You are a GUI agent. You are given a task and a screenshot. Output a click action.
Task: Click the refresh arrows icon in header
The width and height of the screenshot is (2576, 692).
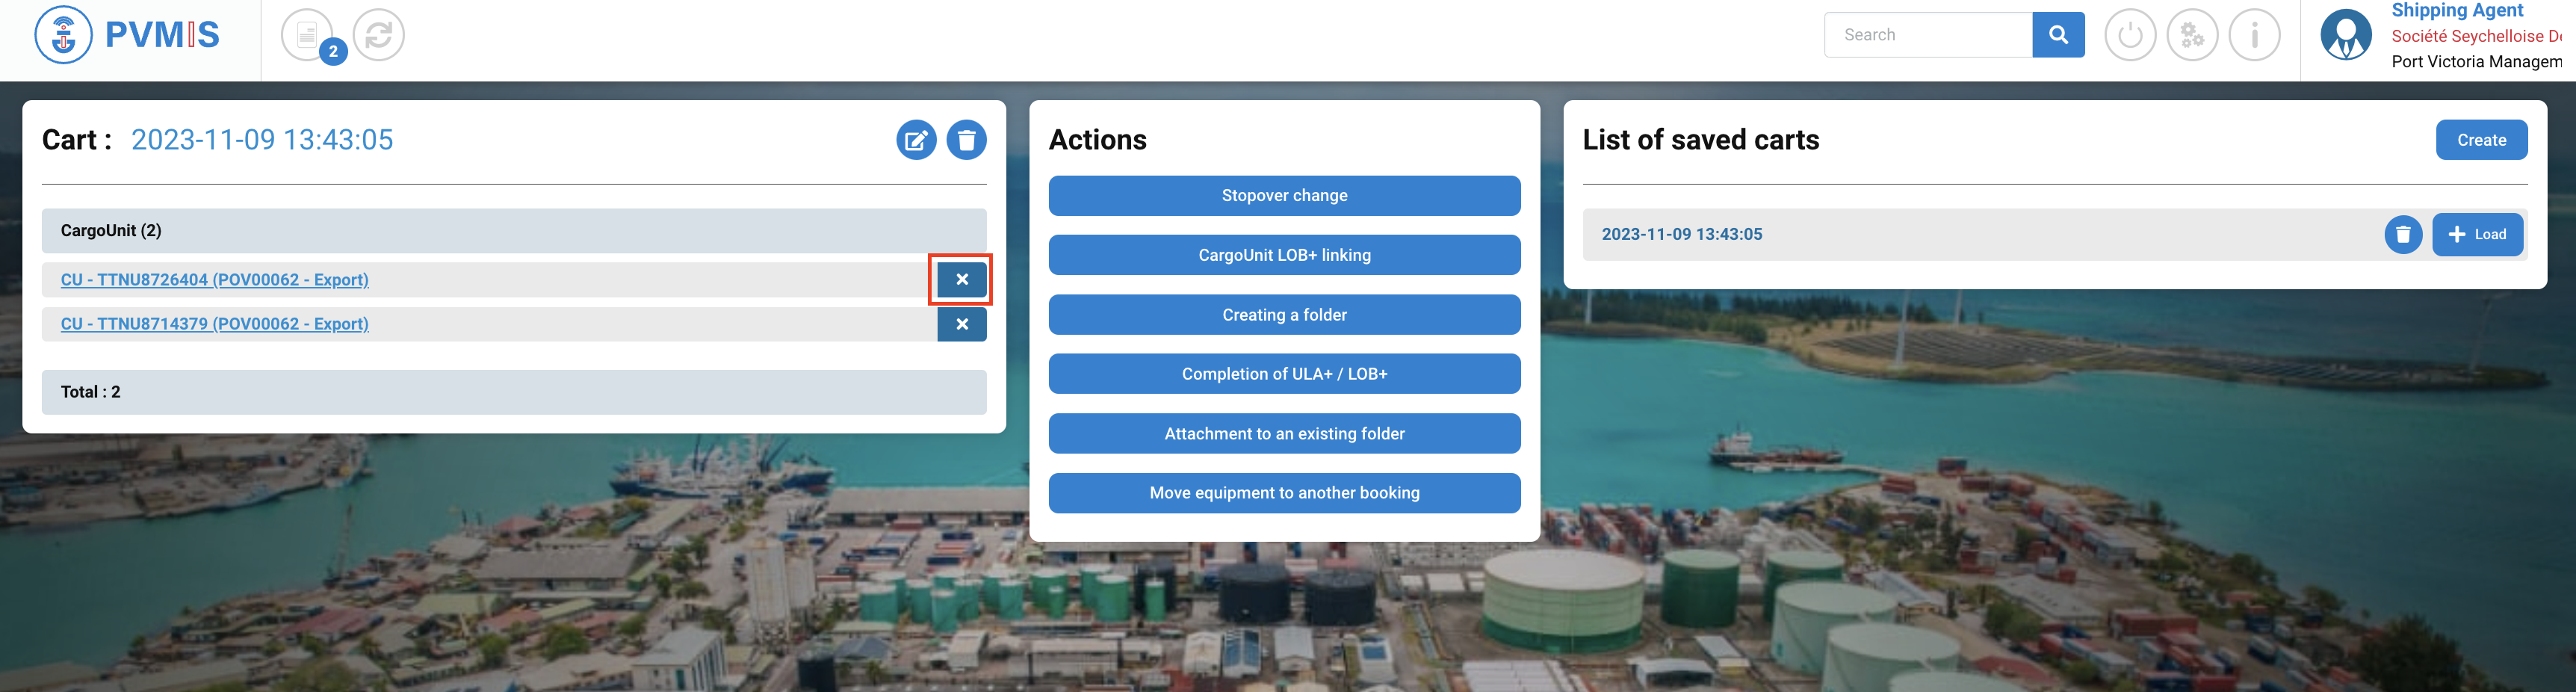[x=379, y=35]
